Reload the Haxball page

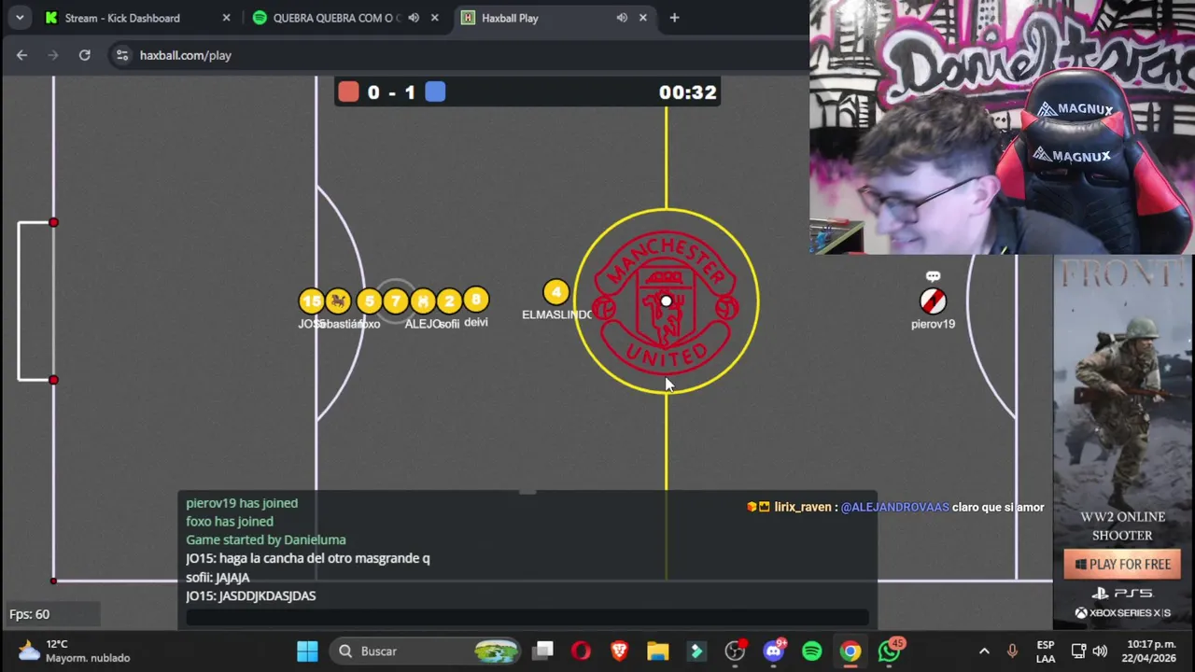click(84, 55)
